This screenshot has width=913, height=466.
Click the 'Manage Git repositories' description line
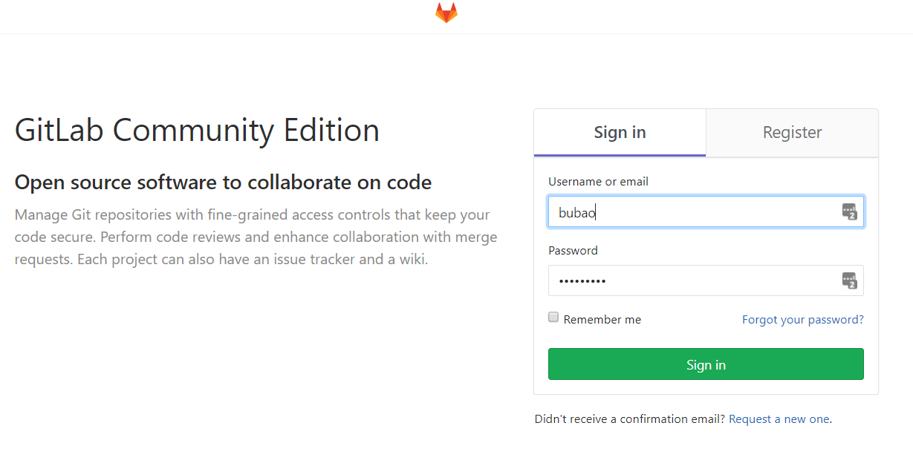coord(252,215)
